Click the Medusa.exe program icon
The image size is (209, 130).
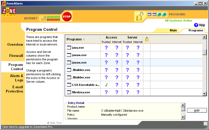tap(69, 92)
